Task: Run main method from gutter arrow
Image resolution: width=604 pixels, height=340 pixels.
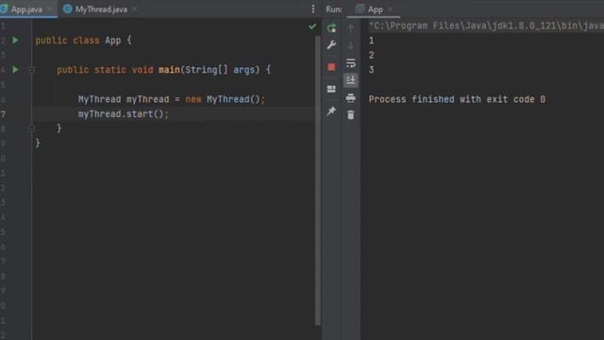Action: coord(15,70)
